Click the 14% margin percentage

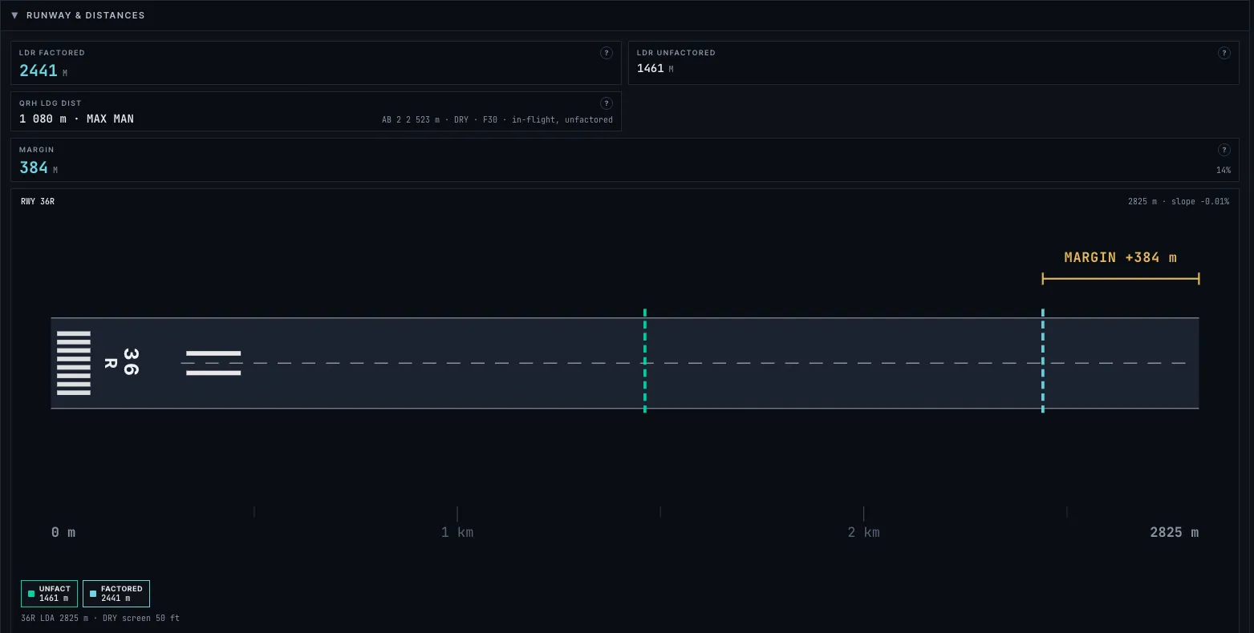click(1224, 170)
